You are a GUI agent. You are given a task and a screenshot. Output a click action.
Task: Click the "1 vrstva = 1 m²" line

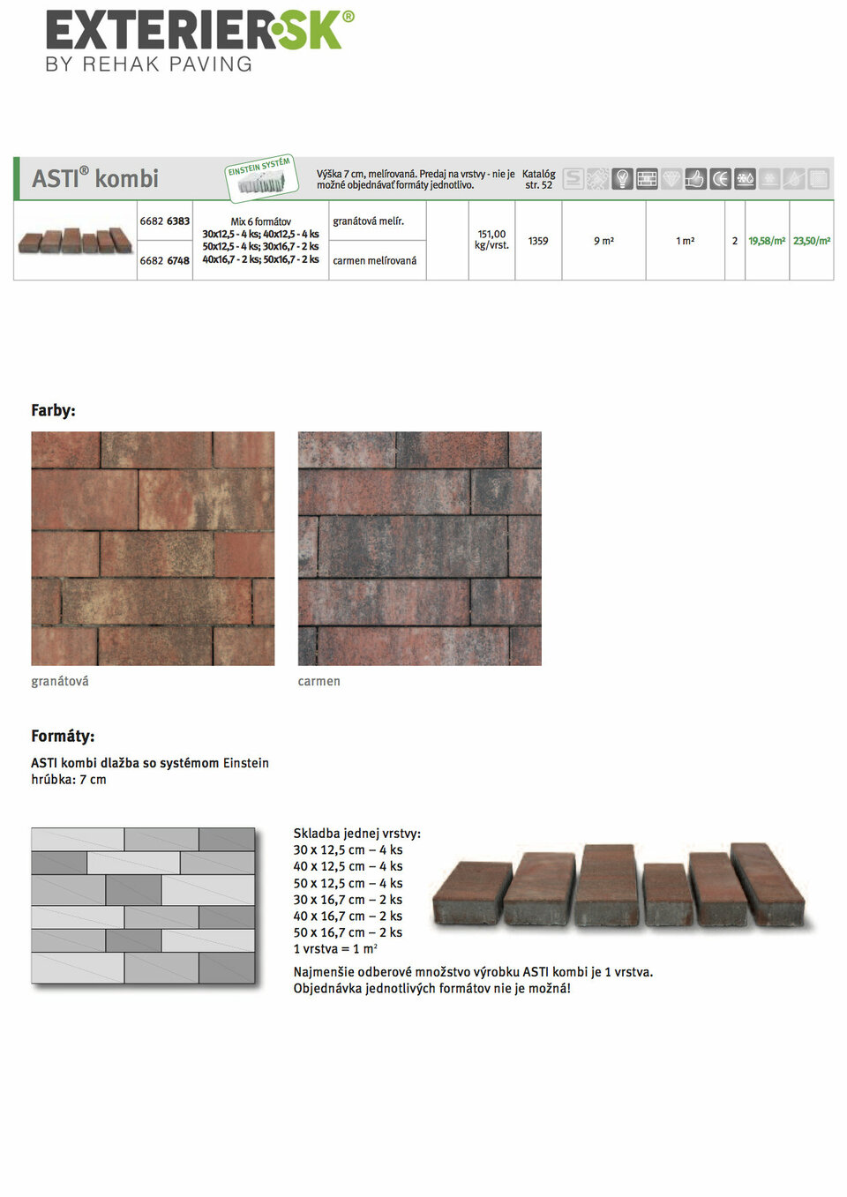pos(336,949)
